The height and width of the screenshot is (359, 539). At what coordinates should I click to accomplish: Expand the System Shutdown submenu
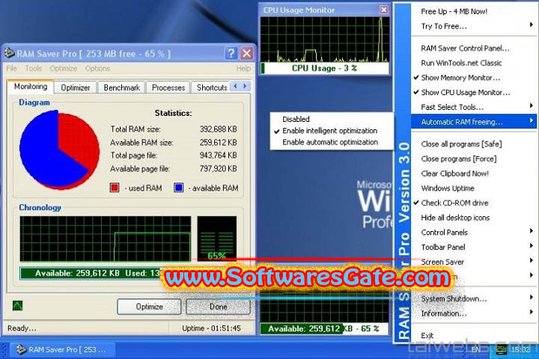click(x=474, y=299)
